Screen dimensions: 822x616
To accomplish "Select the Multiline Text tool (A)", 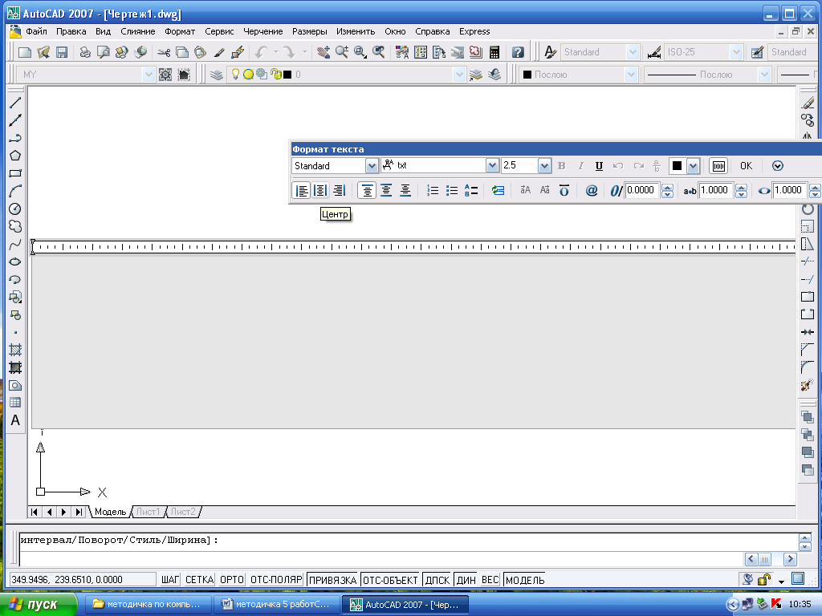I will coord(15,420).
